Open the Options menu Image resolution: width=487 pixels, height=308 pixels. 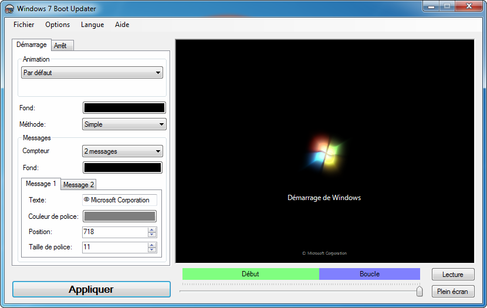pos(58,25)
